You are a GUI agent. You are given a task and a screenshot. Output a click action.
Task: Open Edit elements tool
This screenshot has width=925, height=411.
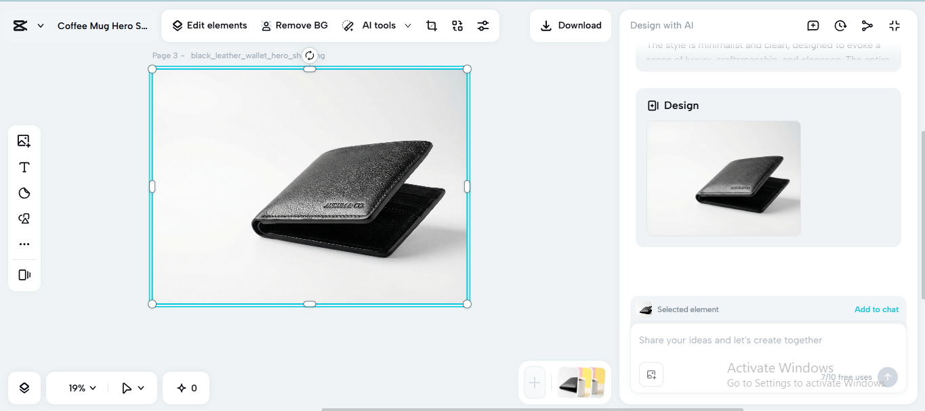(x=209, y=26)
